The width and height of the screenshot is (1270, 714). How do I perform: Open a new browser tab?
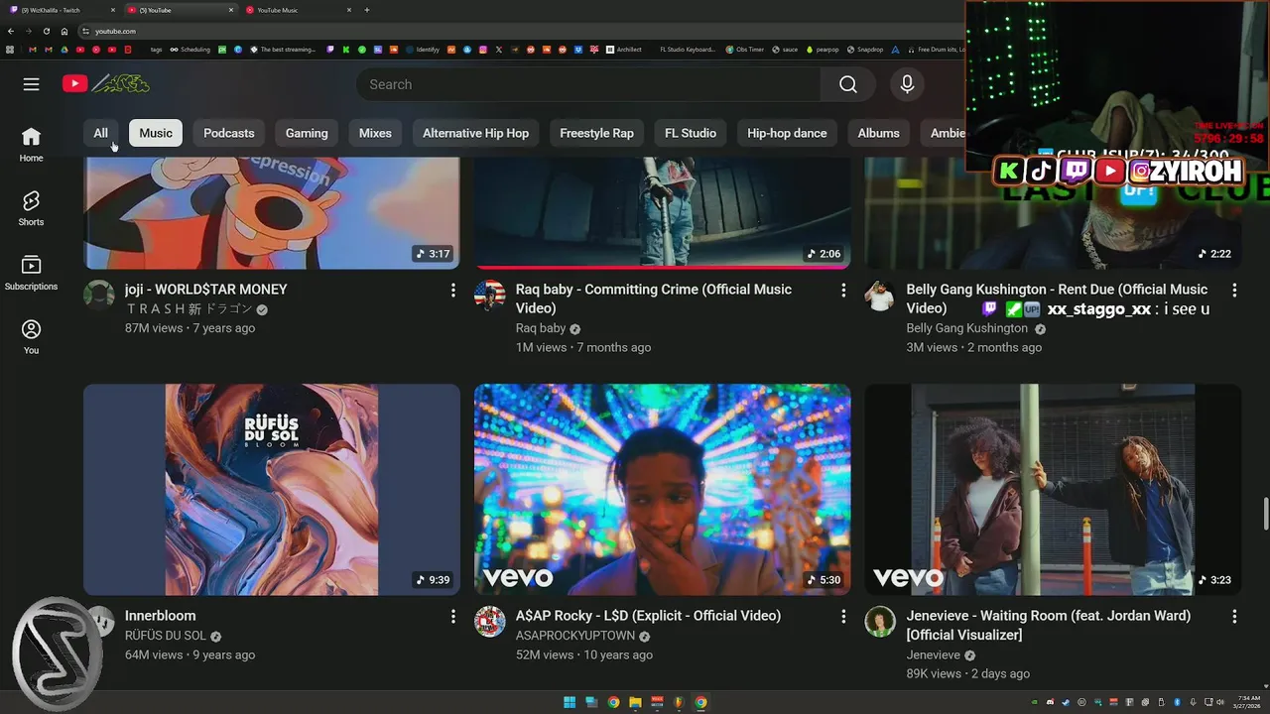tap(367, 10)
